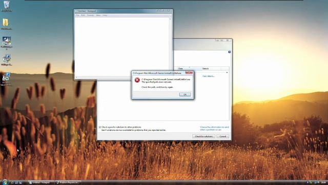
Task: Open Notepad Help menu
Action: click(x=105, y=15)
